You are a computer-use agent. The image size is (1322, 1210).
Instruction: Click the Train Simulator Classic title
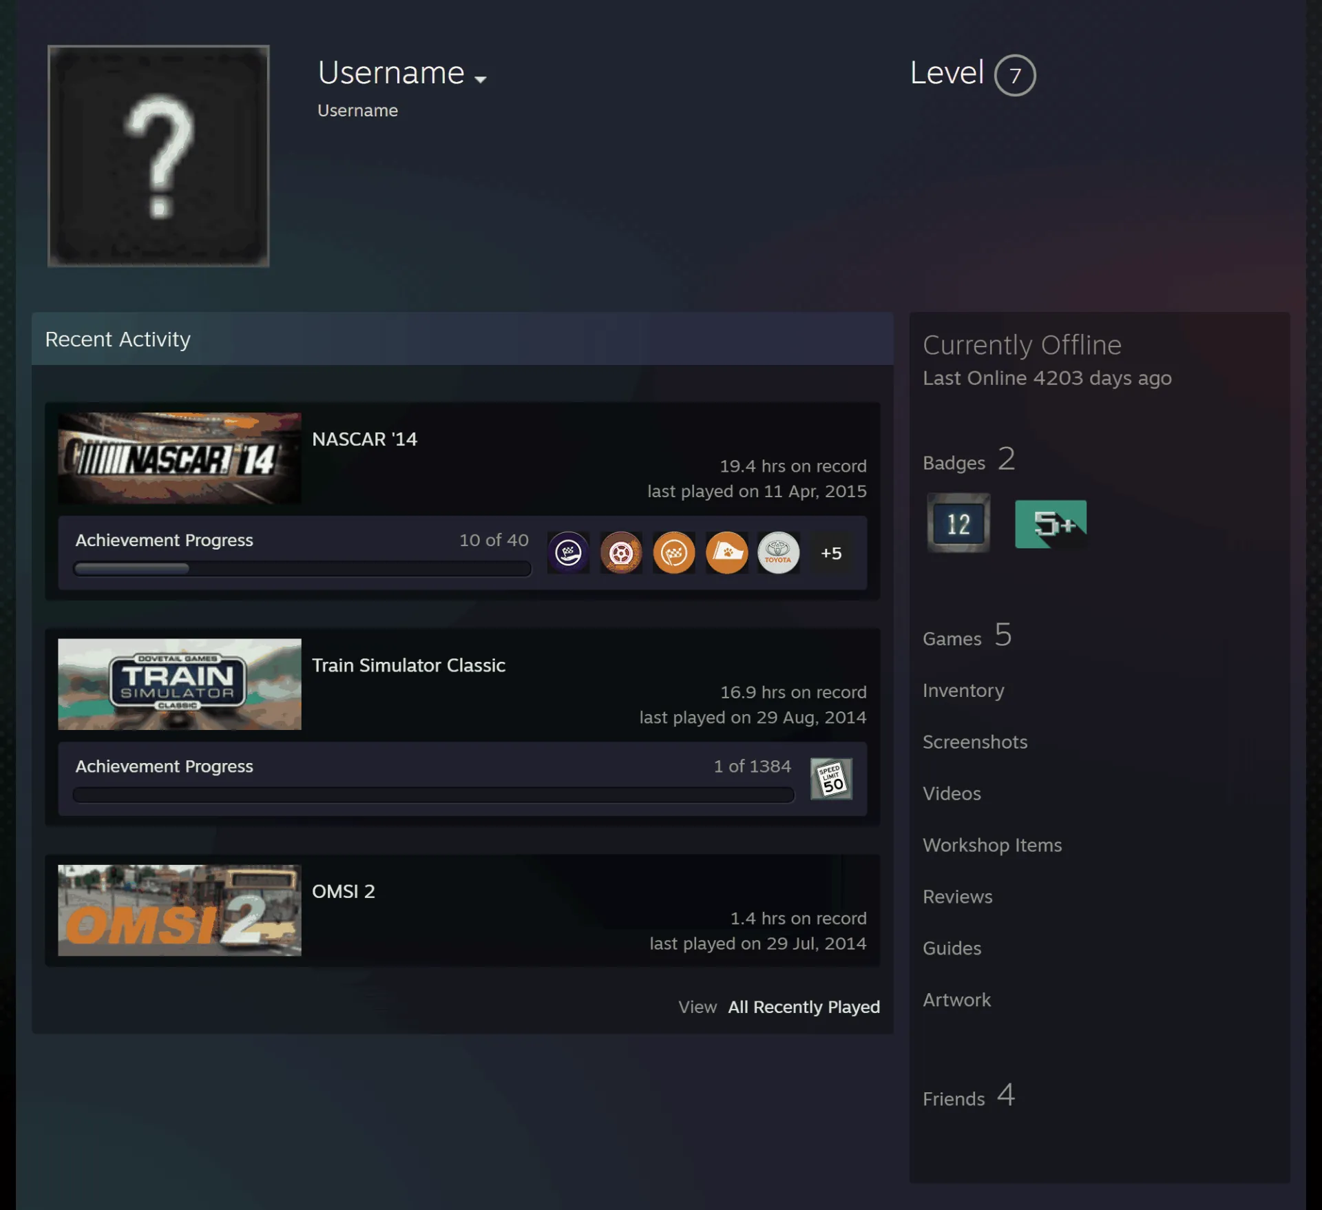click(x=408, y=665)
